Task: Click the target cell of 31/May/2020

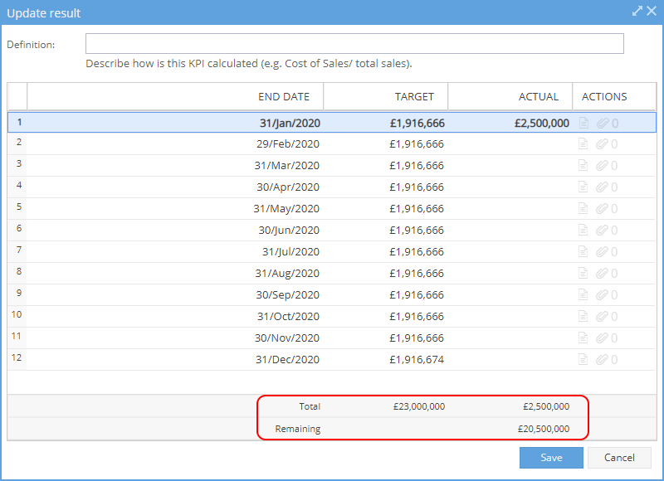Action: [386, 208]
